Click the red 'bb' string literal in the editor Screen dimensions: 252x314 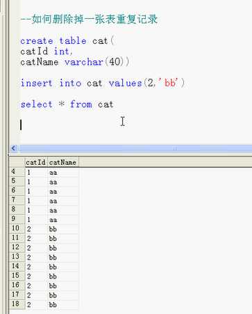coord(170,83)
